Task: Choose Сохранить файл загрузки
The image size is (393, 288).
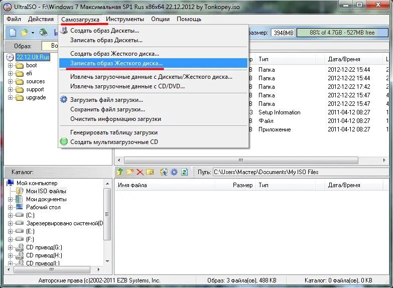Action: 154,109
